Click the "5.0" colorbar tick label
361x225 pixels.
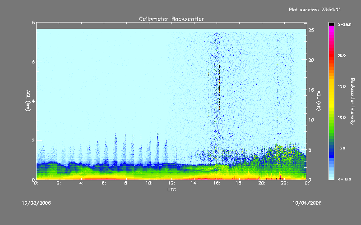coord(342,148)
